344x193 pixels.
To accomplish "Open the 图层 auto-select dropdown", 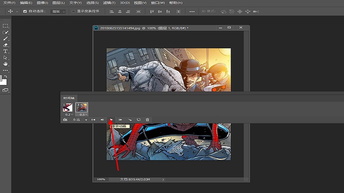I will [x=58, y=12].
